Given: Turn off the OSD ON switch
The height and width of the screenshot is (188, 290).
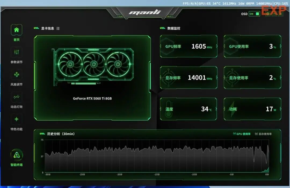Looking at the screenshot, I should pos(254,14).
